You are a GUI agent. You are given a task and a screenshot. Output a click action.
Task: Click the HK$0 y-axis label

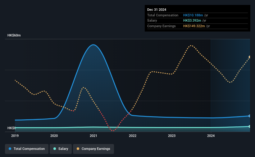(x=11, y=128)
